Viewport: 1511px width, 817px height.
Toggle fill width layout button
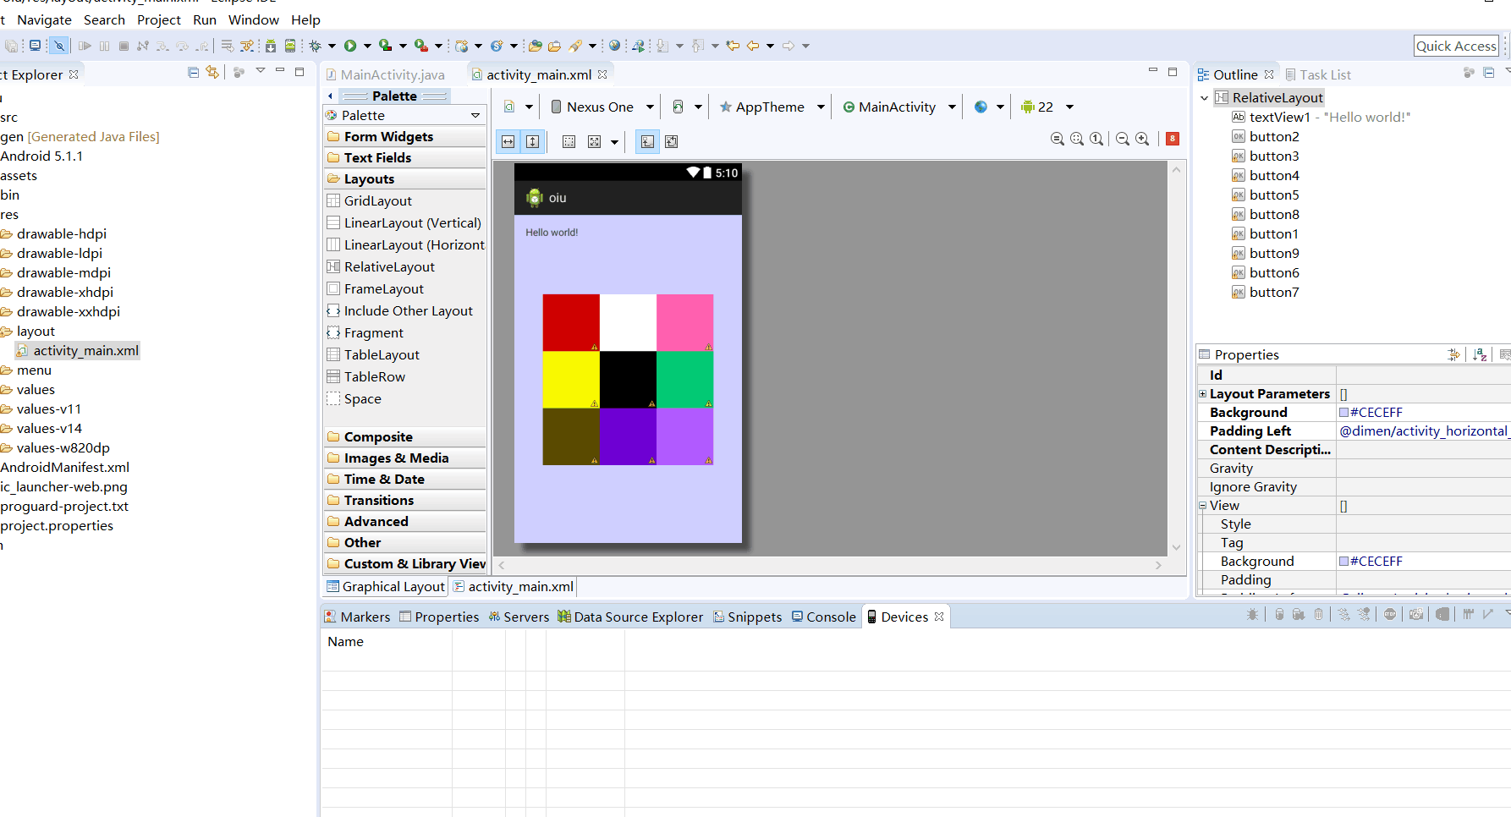click(508, 141)
